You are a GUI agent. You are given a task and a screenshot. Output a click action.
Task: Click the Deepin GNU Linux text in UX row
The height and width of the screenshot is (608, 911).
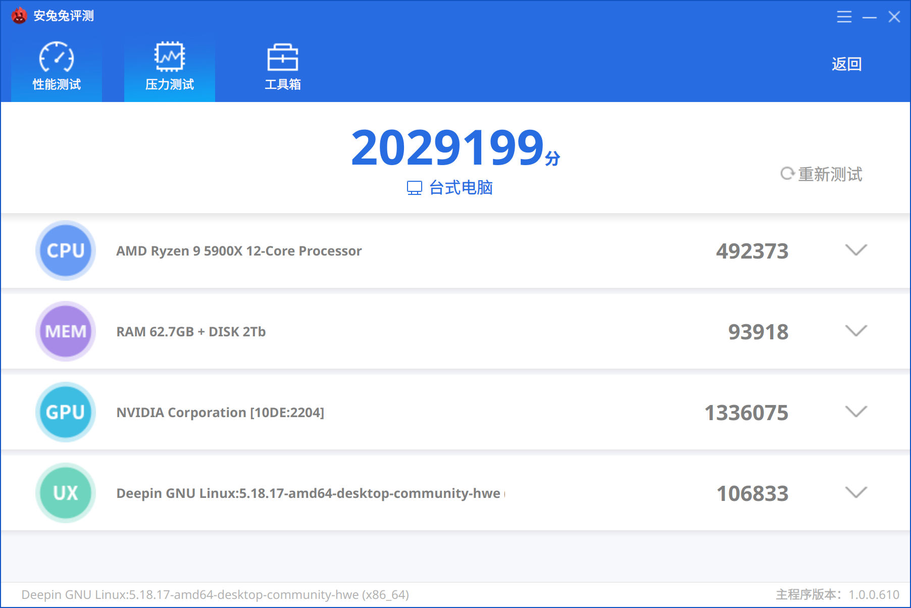point(311,493)
